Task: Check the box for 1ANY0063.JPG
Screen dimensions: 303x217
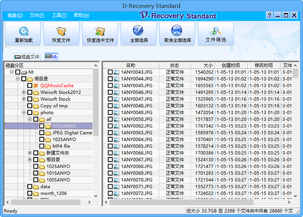Action: tap(110, 133)
